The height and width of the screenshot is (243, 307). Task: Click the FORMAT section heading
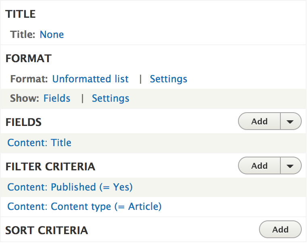(x=29, y=59)
